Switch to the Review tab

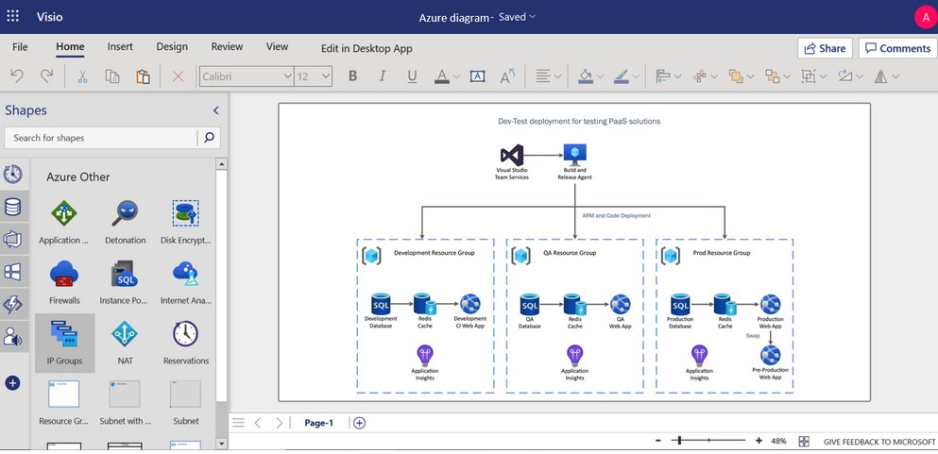tap(227, 46)
